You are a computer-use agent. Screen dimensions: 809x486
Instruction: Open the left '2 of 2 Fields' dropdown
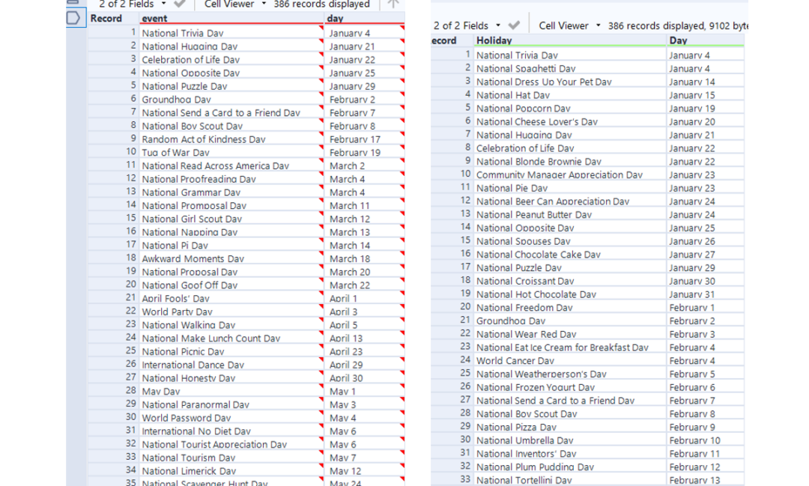(163, 4)
